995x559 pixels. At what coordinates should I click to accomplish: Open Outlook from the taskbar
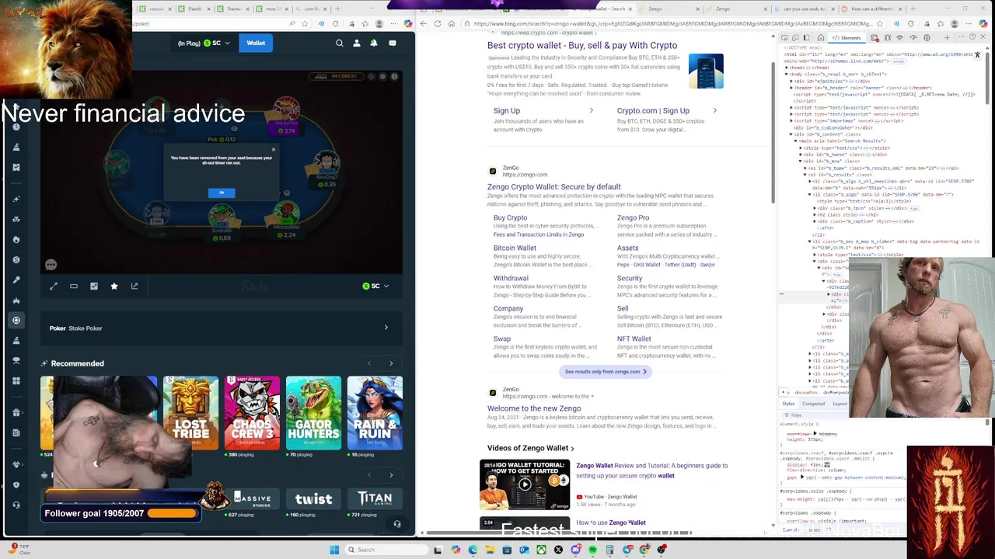[524, 550]
